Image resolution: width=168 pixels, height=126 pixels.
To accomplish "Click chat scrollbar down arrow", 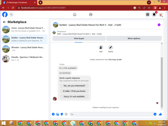I will (x=162, y=109).
